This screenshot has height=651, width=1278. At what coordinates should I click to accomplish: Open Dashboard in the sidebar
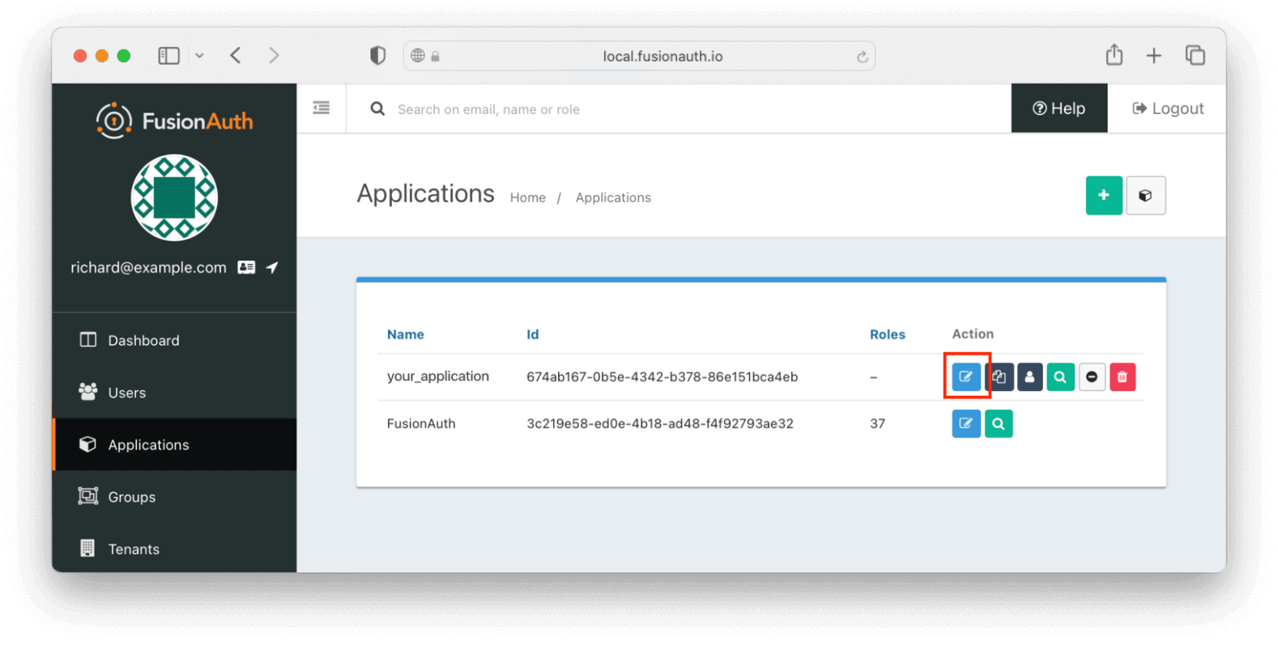tap(174, 340)
